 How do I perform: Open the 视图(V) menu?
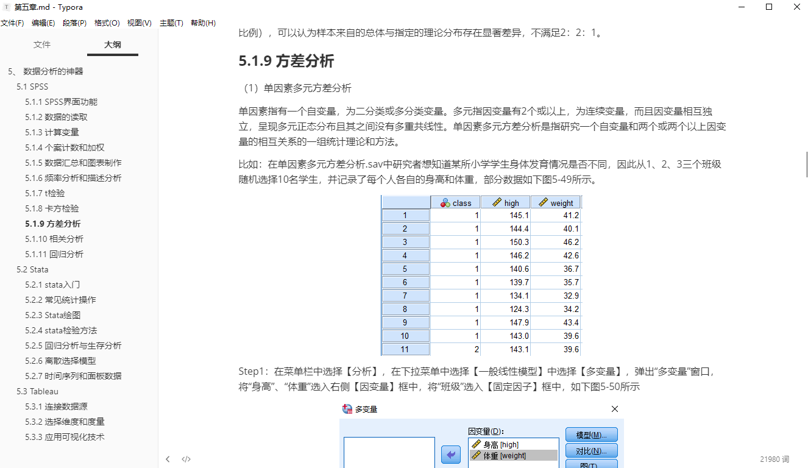coord(140,23)
